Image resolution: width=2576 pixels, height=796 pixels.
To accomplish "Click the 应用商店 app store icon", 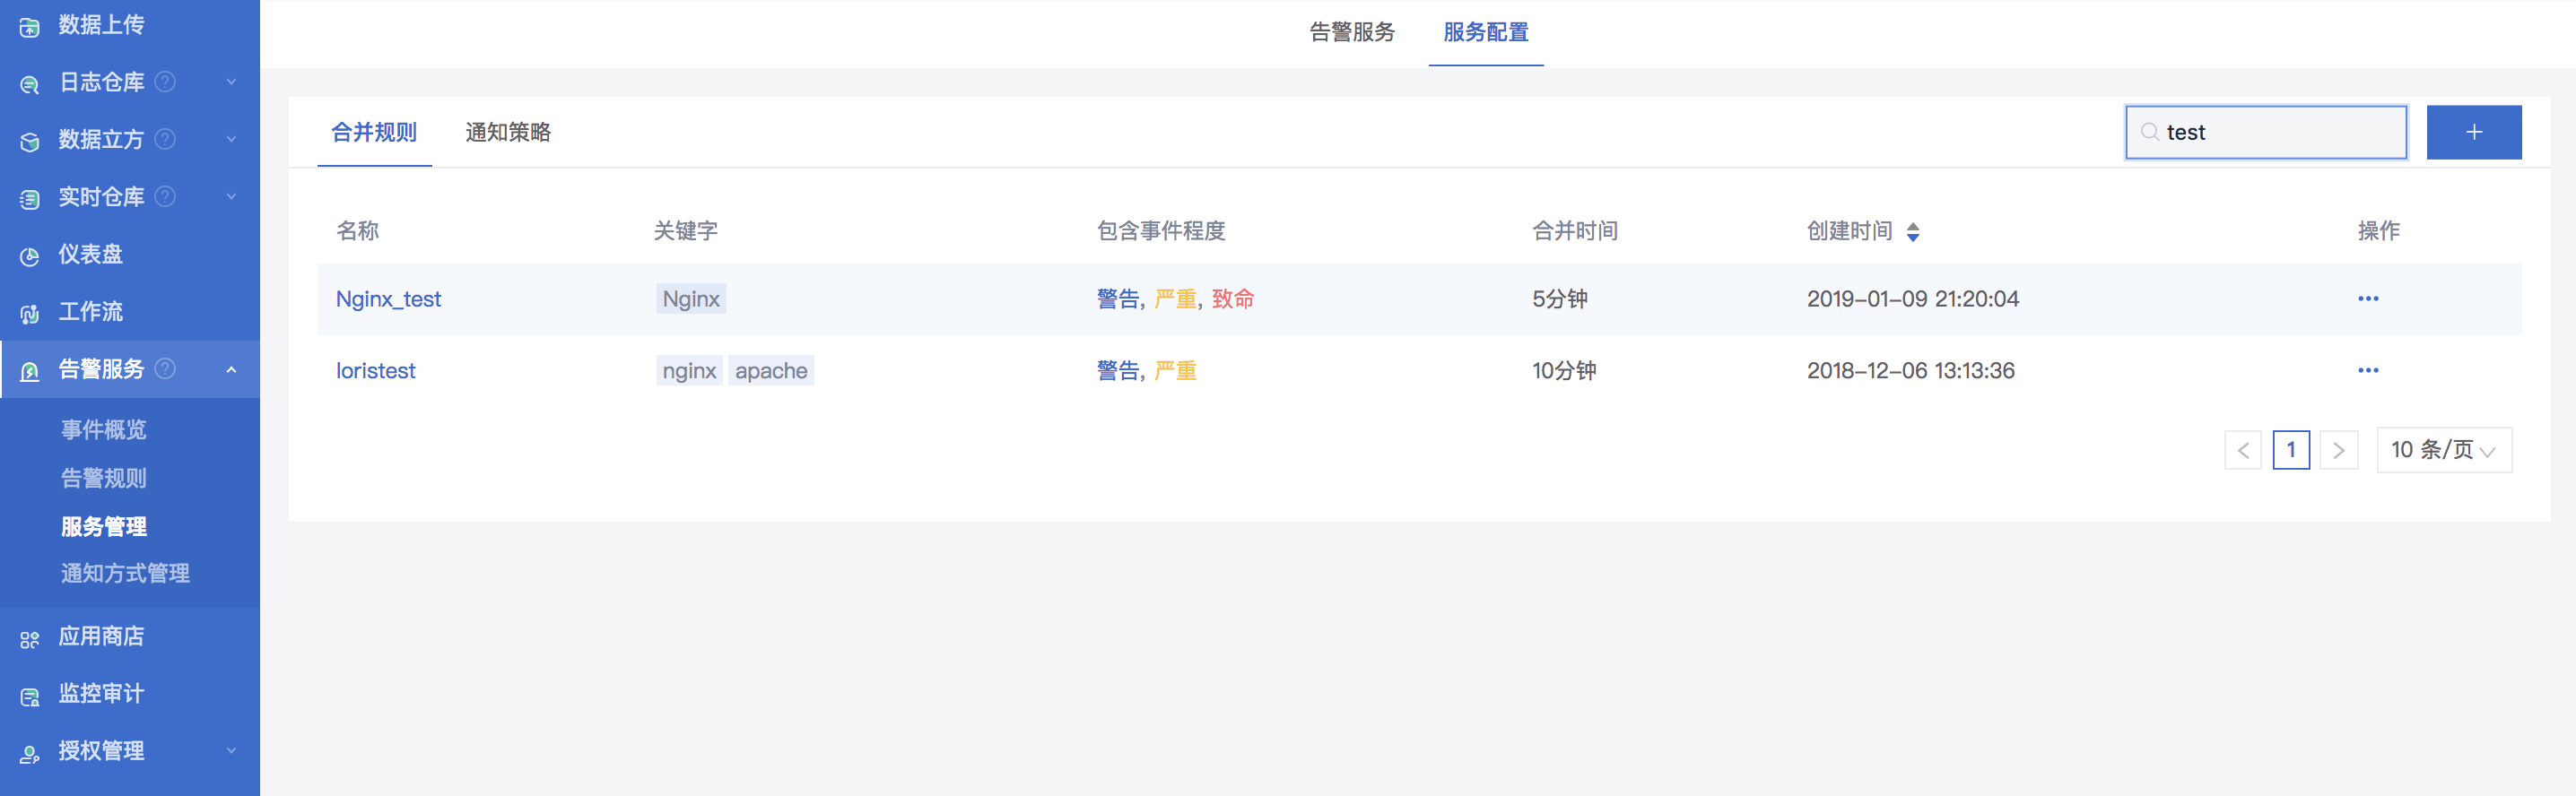I will 30,638.
